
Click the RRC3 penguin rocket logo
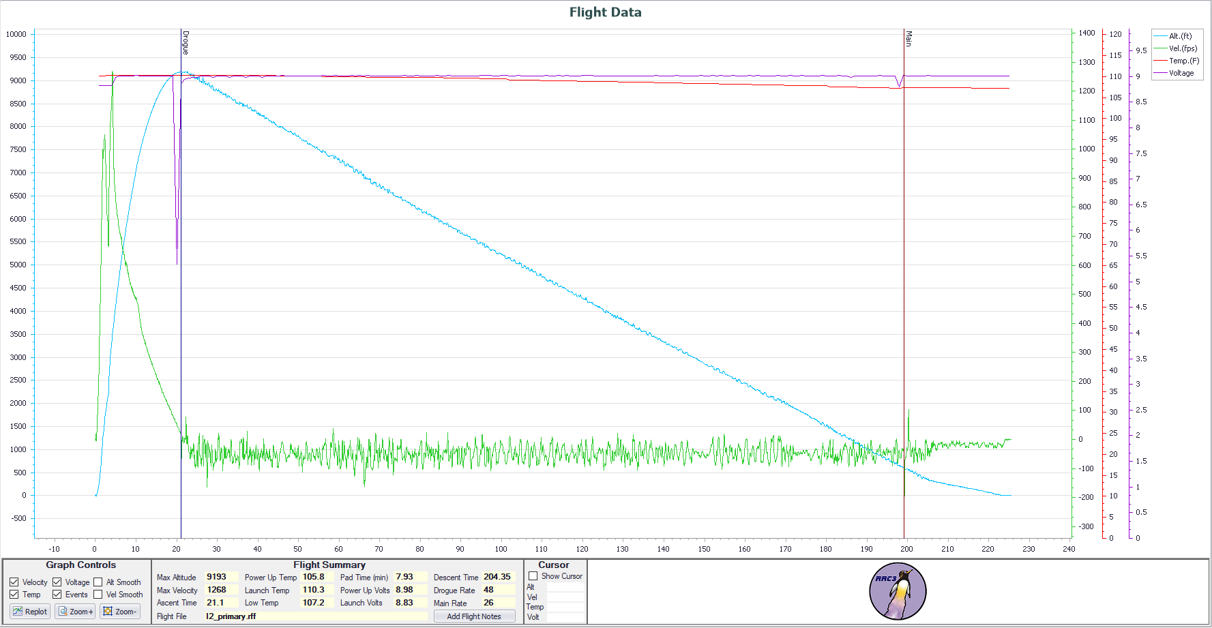tap(898, 591)
